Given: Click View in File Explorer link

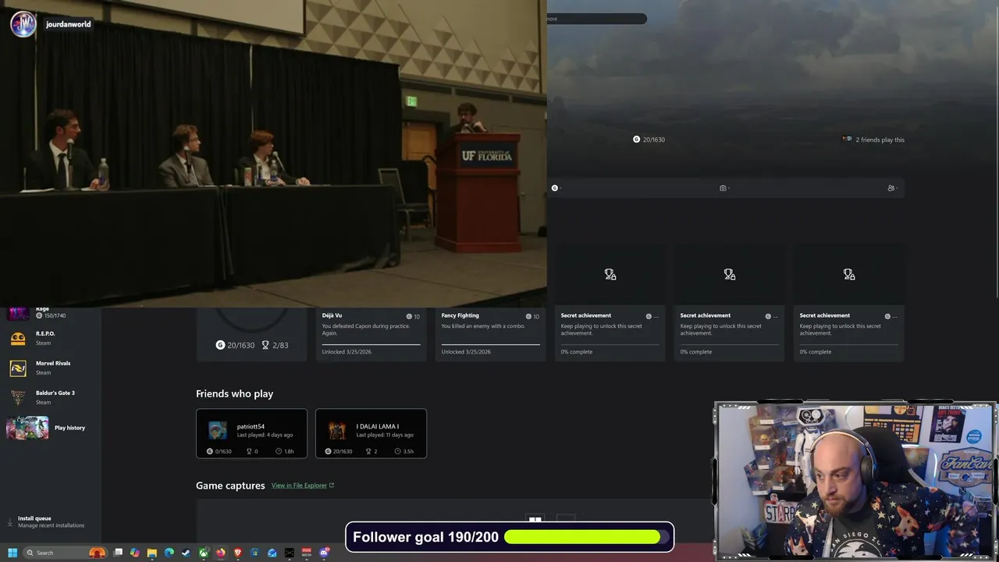Looking at the screenshot, I should tap(299, 486).
